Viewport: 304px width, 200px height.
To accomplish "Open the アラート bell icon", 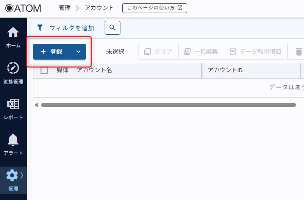I will coord(13,140).
